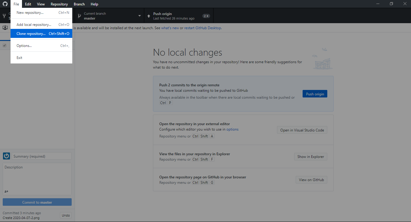The image size is (411, 222).
Task: Click the restart GitHub Desktop link
Action: point(203,28)
